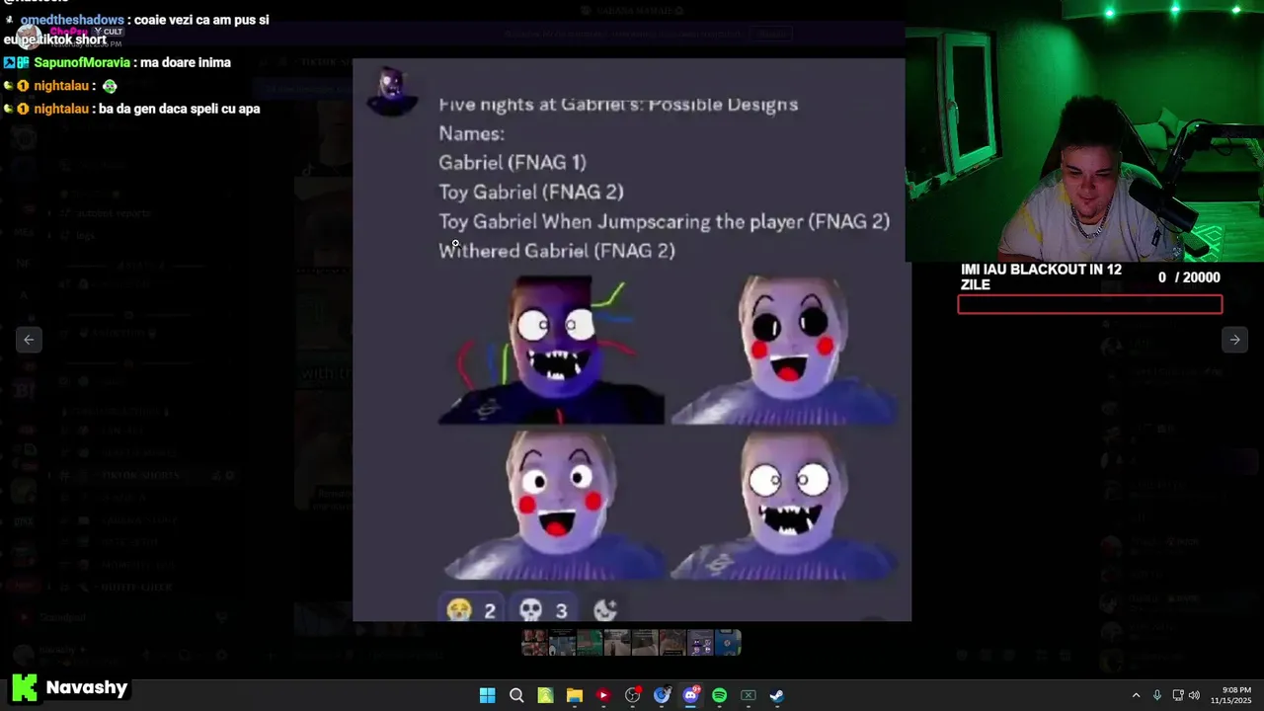This screenshot has height=711, width=1264.
Task: Open Windows Search from the taskbar
Action: tap(516, 695)
